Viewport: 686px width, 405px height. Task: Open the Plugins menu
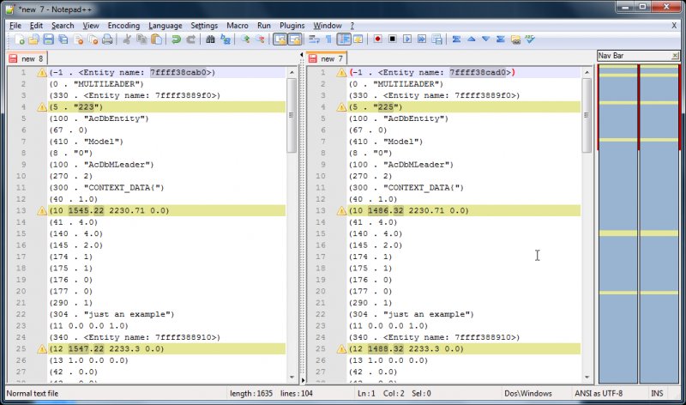click(x=292, y=26)
